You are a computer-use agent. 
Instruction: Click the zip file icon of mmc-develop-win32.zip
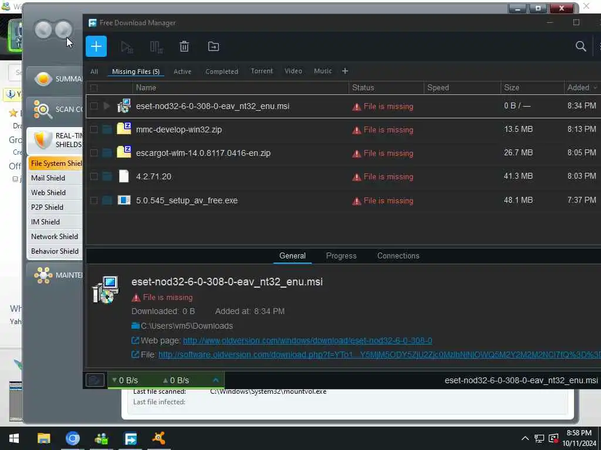click(x=124, y=128)
